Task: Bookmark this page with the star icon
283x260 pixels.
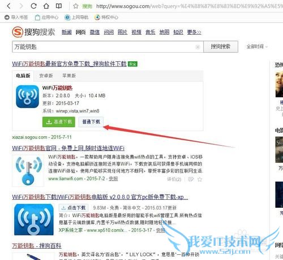Action: point(76,6)
